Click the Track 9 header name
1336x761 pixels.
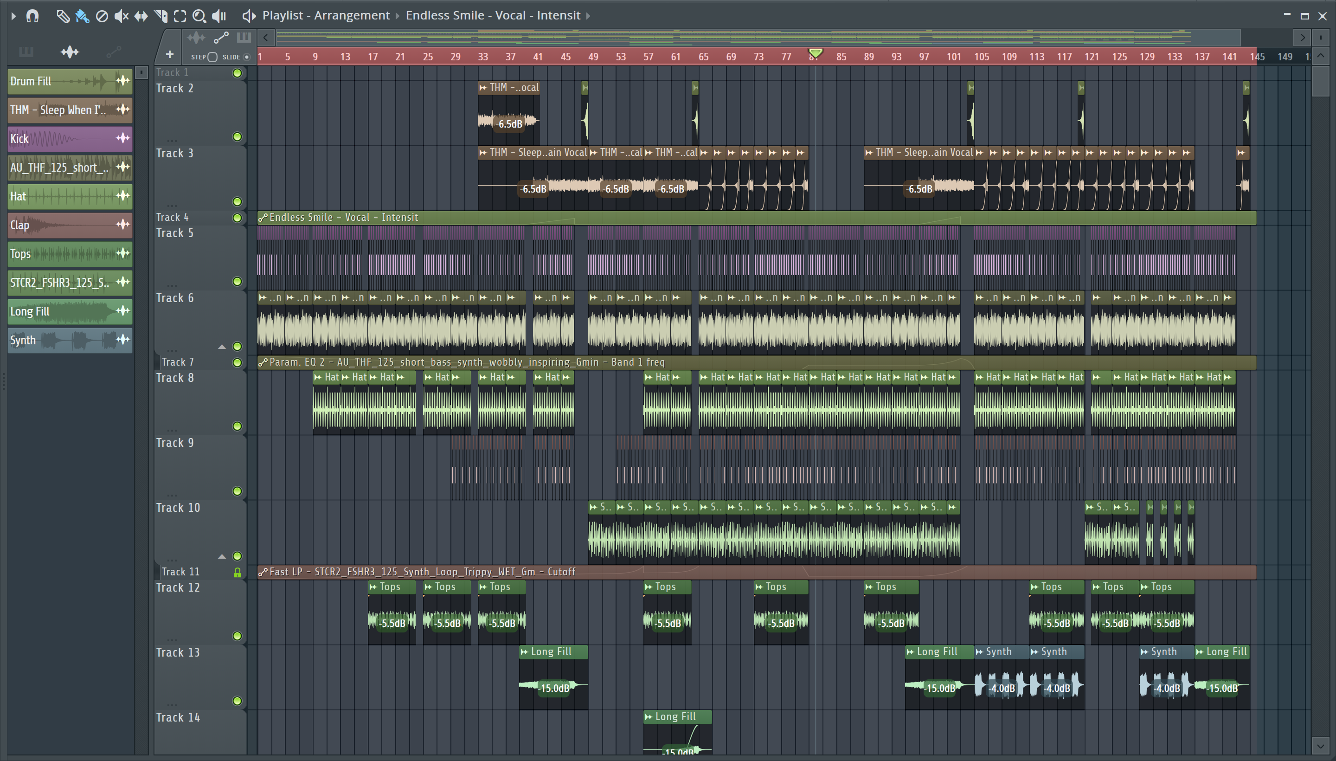[x=175, y=443]
